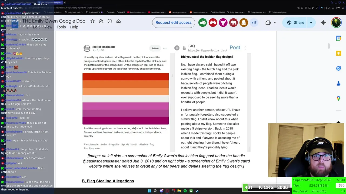Open Steam from the taskbar
This screenshot has height=194, width=346.
[x=197, y=191]
